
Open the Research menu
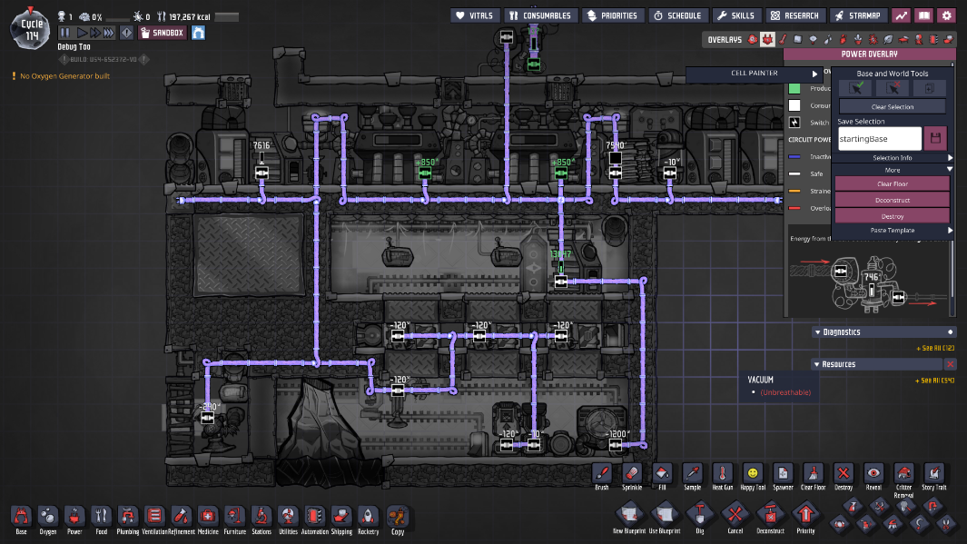tap(795, 15)
